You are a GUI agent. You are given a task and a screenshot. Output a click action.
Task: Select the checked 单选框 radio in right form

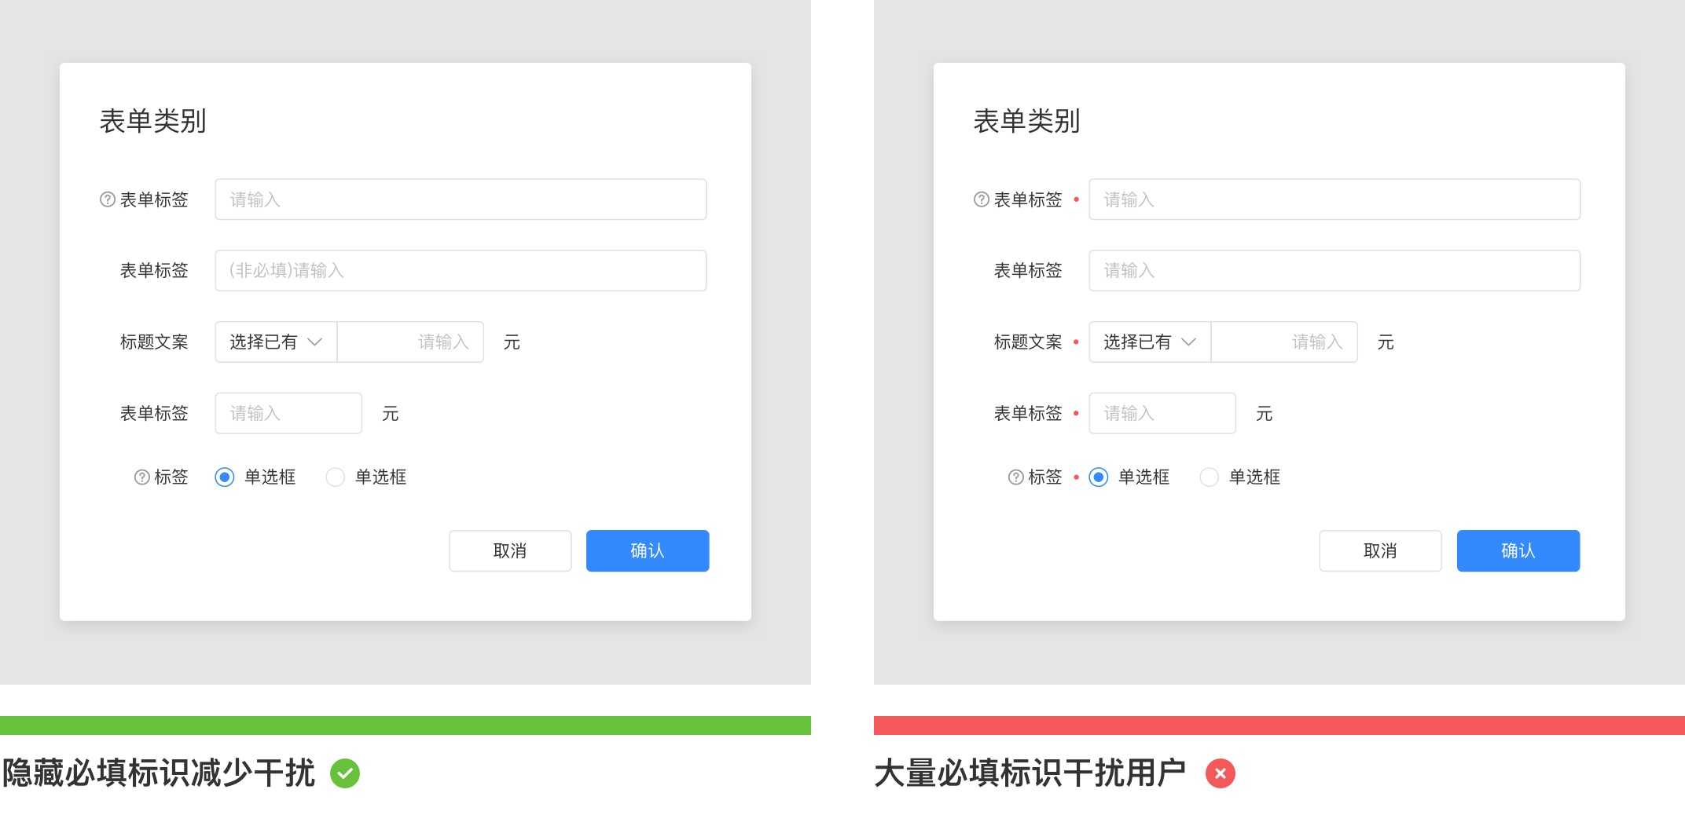pos(1099,477)
